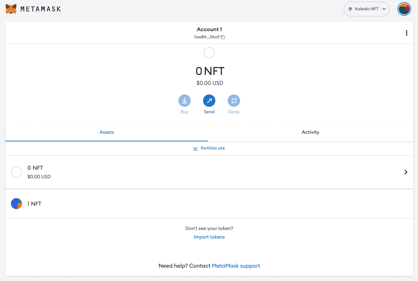Select the circular account avatar
Image resolution: width=418 pixels, height=281 pixels.
(404, 9)
